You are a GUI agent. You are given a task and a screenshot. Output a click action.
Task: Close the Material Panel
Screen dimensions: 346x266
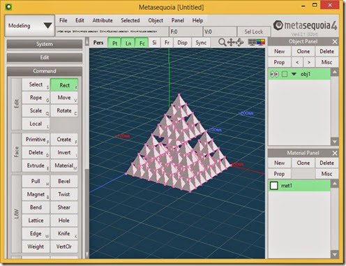click(335, 153)
